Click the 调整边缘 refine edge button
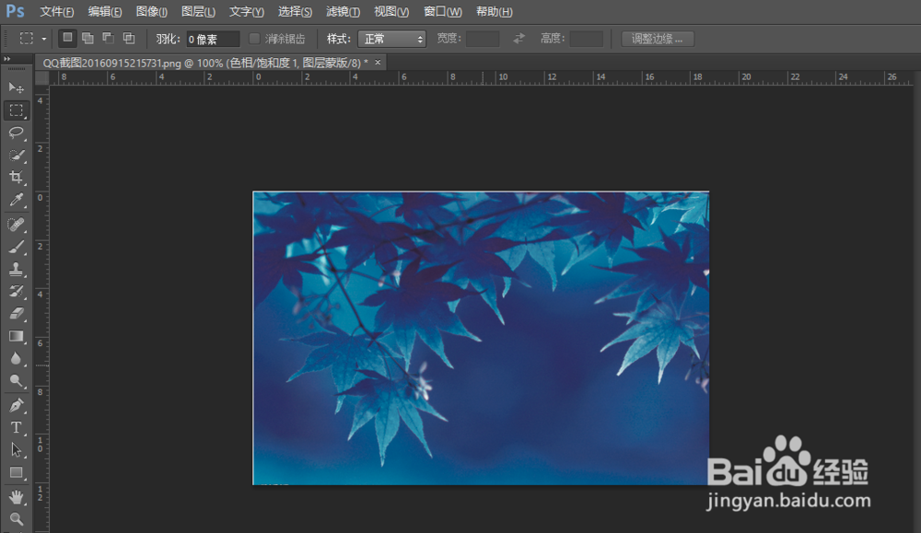Screen dimensions: 921x533 pos(658,39)
